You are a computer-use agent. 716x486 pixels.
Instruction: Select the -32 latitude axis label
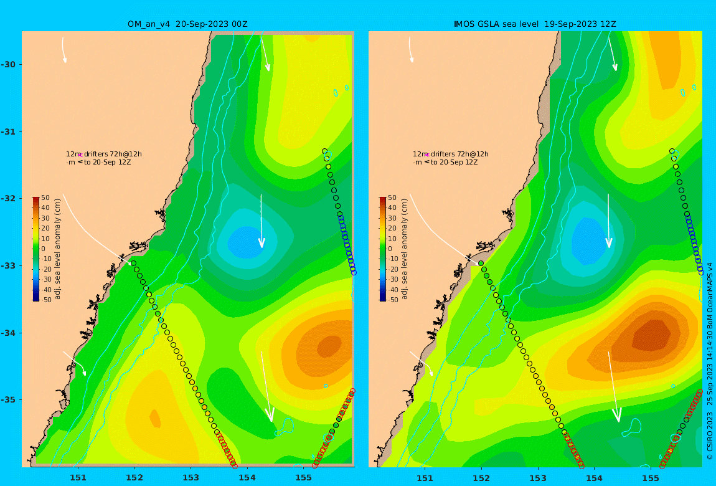[x=8, y=199]
